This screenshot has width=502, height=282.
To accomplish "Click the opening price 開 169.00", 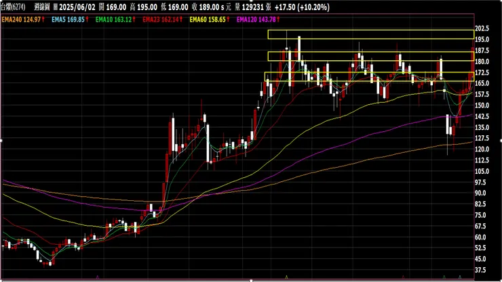I will pyautogui.click(x=113, y=7).
